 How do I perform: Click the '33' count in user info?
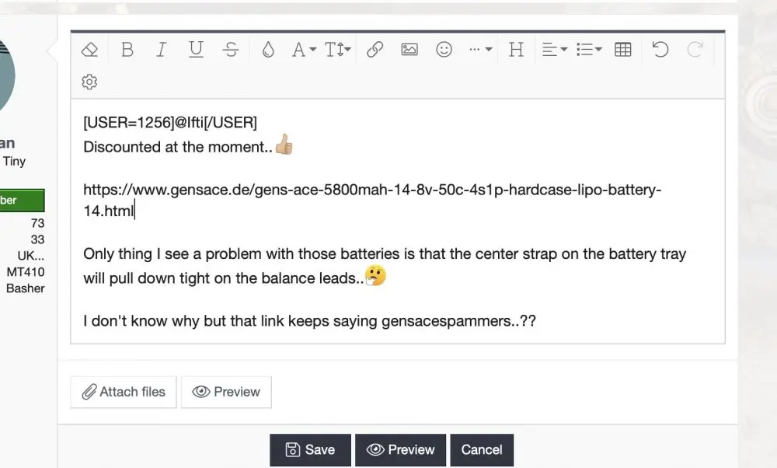pos(37,239)
